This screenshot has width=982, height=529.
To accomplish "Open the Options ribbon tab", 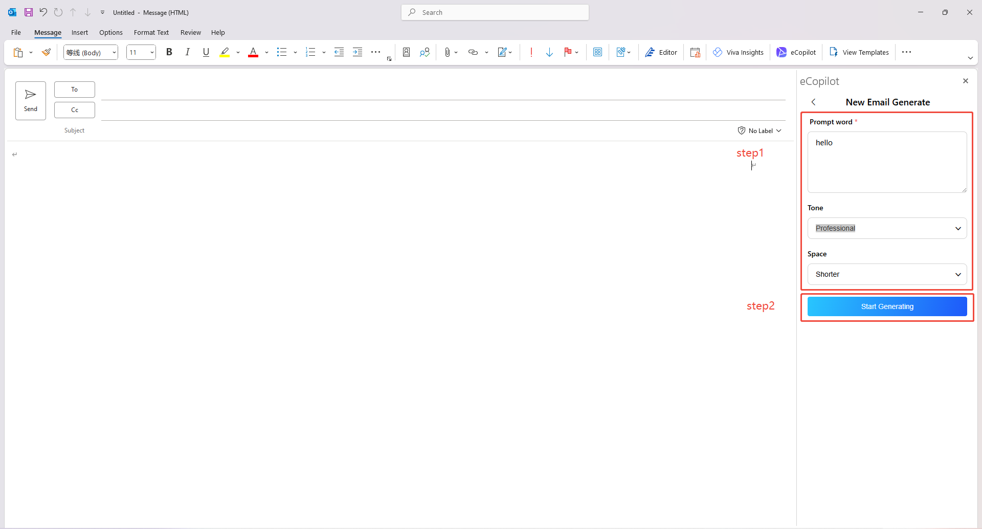I will 110,32.
